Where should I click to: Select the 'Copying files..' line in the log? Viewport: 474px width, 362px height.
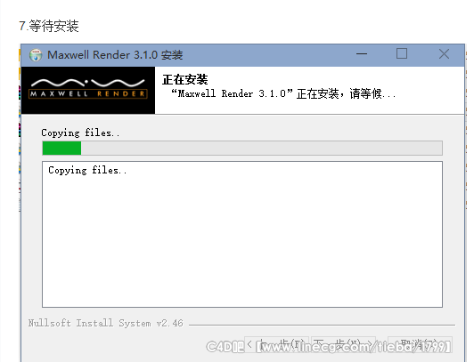tap(87, 171)
